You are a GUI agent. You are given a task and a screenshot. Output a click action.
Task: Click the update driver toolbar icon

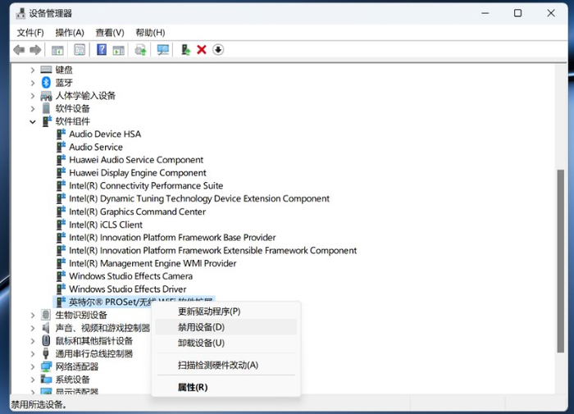click(141, 50)
